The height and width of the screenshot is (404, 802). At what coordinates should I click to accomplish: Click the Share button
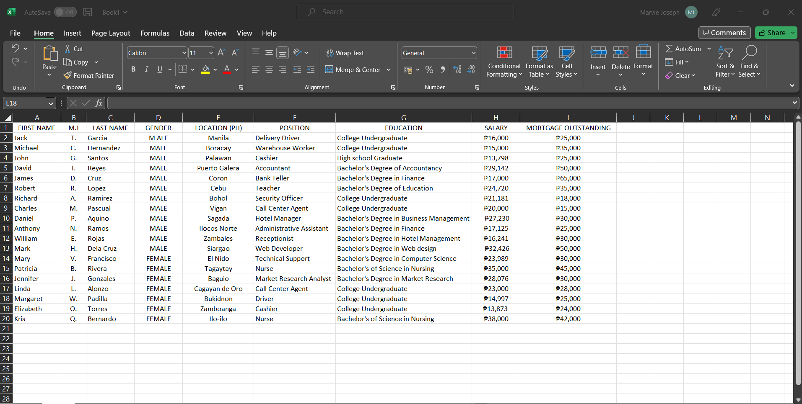click(772, 33)
